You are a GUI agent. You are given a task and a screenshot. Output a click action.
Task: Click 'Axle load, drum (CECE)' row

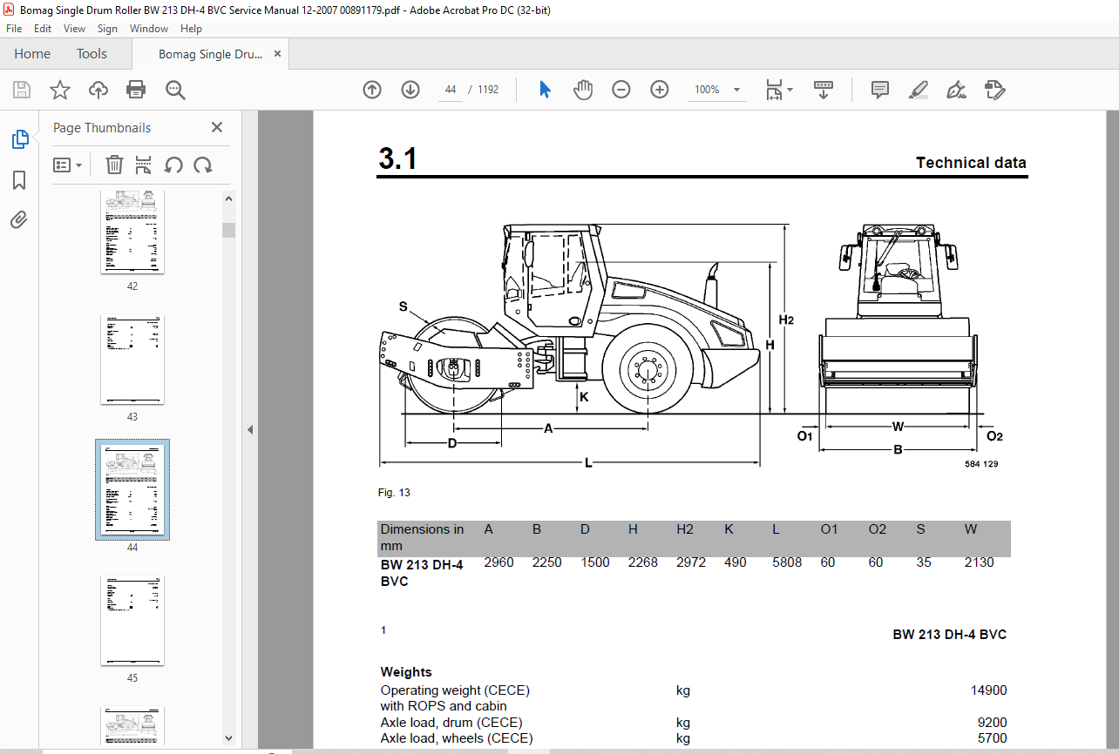tap(694, 723)
